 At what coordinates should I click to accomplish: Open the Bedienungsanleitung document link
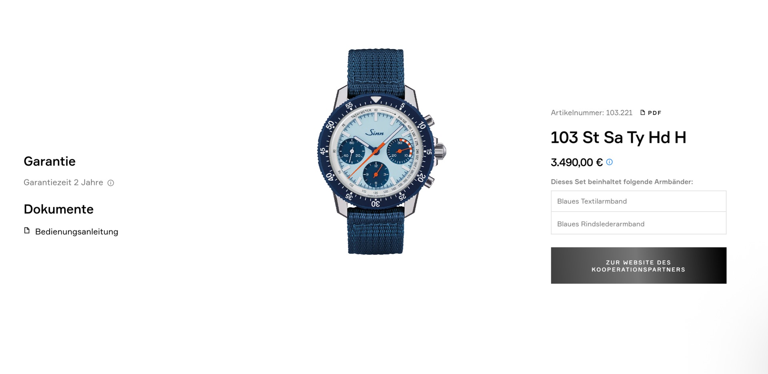[x=76, y=232]
